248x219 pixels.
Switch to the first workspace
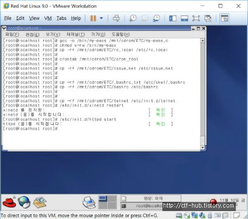103,199
